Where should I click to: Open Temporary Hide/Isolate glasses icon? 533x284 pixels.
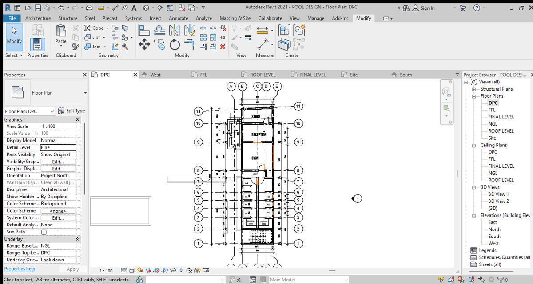pyautogui.click(x=172, y=270)
